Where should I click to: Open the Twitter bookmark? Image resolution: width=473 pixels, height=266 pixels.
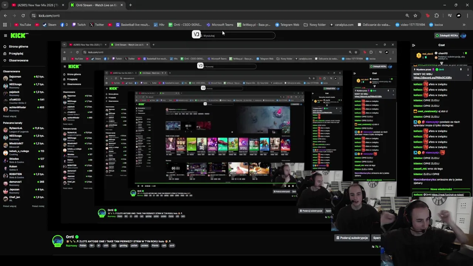[97, 25]
